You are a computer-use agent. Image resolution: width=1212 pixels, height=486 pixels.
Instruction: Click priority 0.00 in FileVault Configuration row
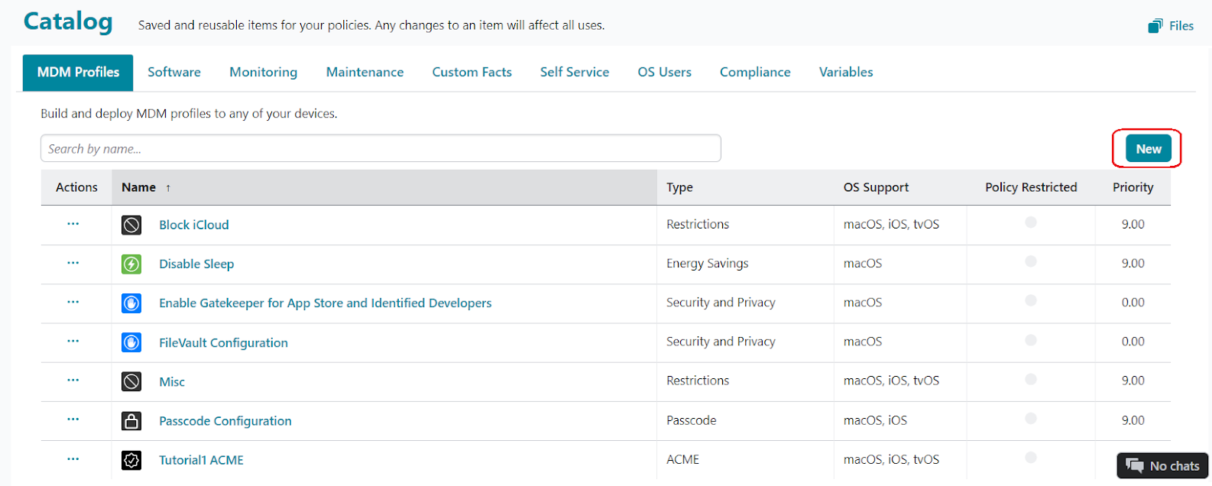tap(1133, 342)
